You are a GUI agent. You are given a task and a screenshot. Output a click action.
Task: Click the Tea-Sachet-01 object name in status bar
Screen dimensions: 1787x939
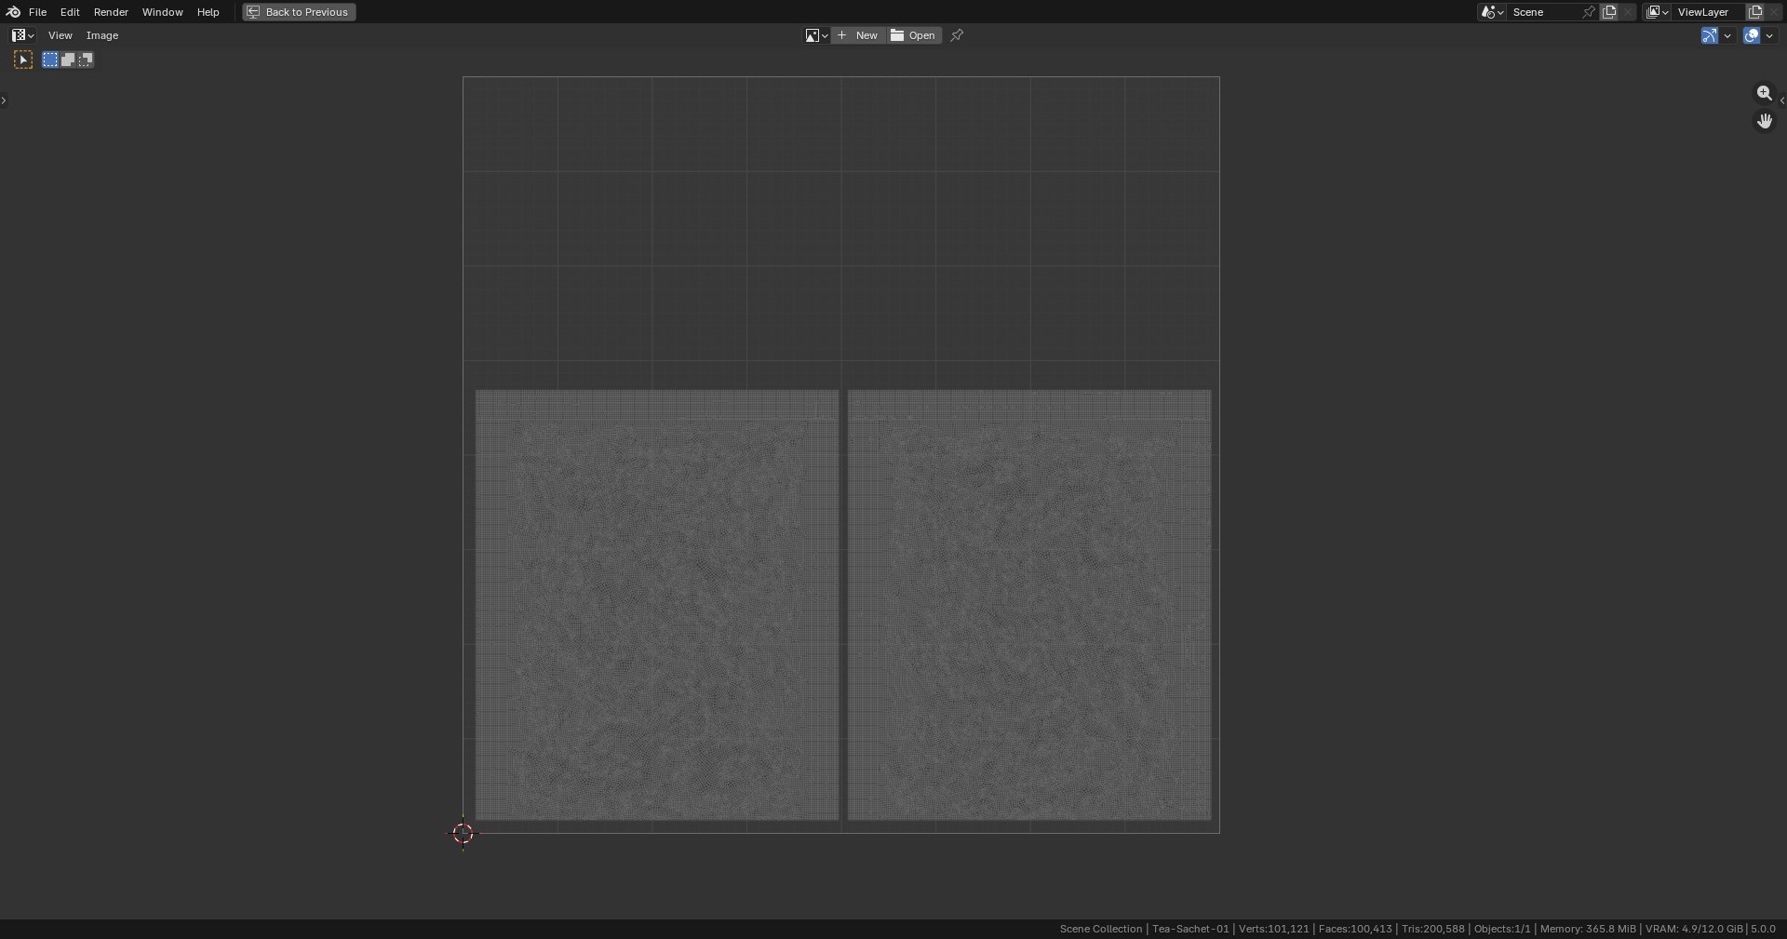point(1190,929)
